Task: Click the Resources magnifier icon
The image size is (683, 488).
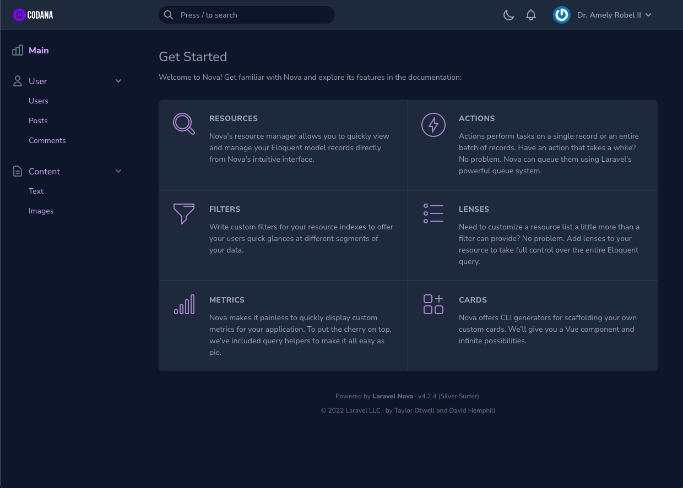Action: click(x=184, y=124)
